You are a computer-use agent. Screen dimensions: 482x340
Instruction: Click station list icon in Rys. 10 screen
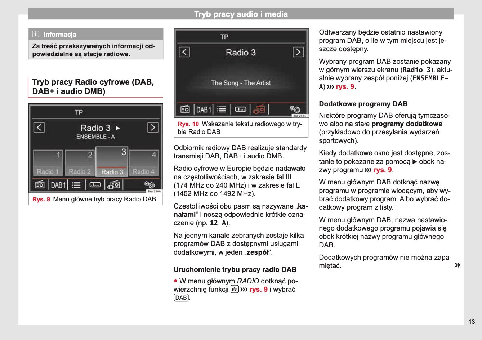click(222, 109)
